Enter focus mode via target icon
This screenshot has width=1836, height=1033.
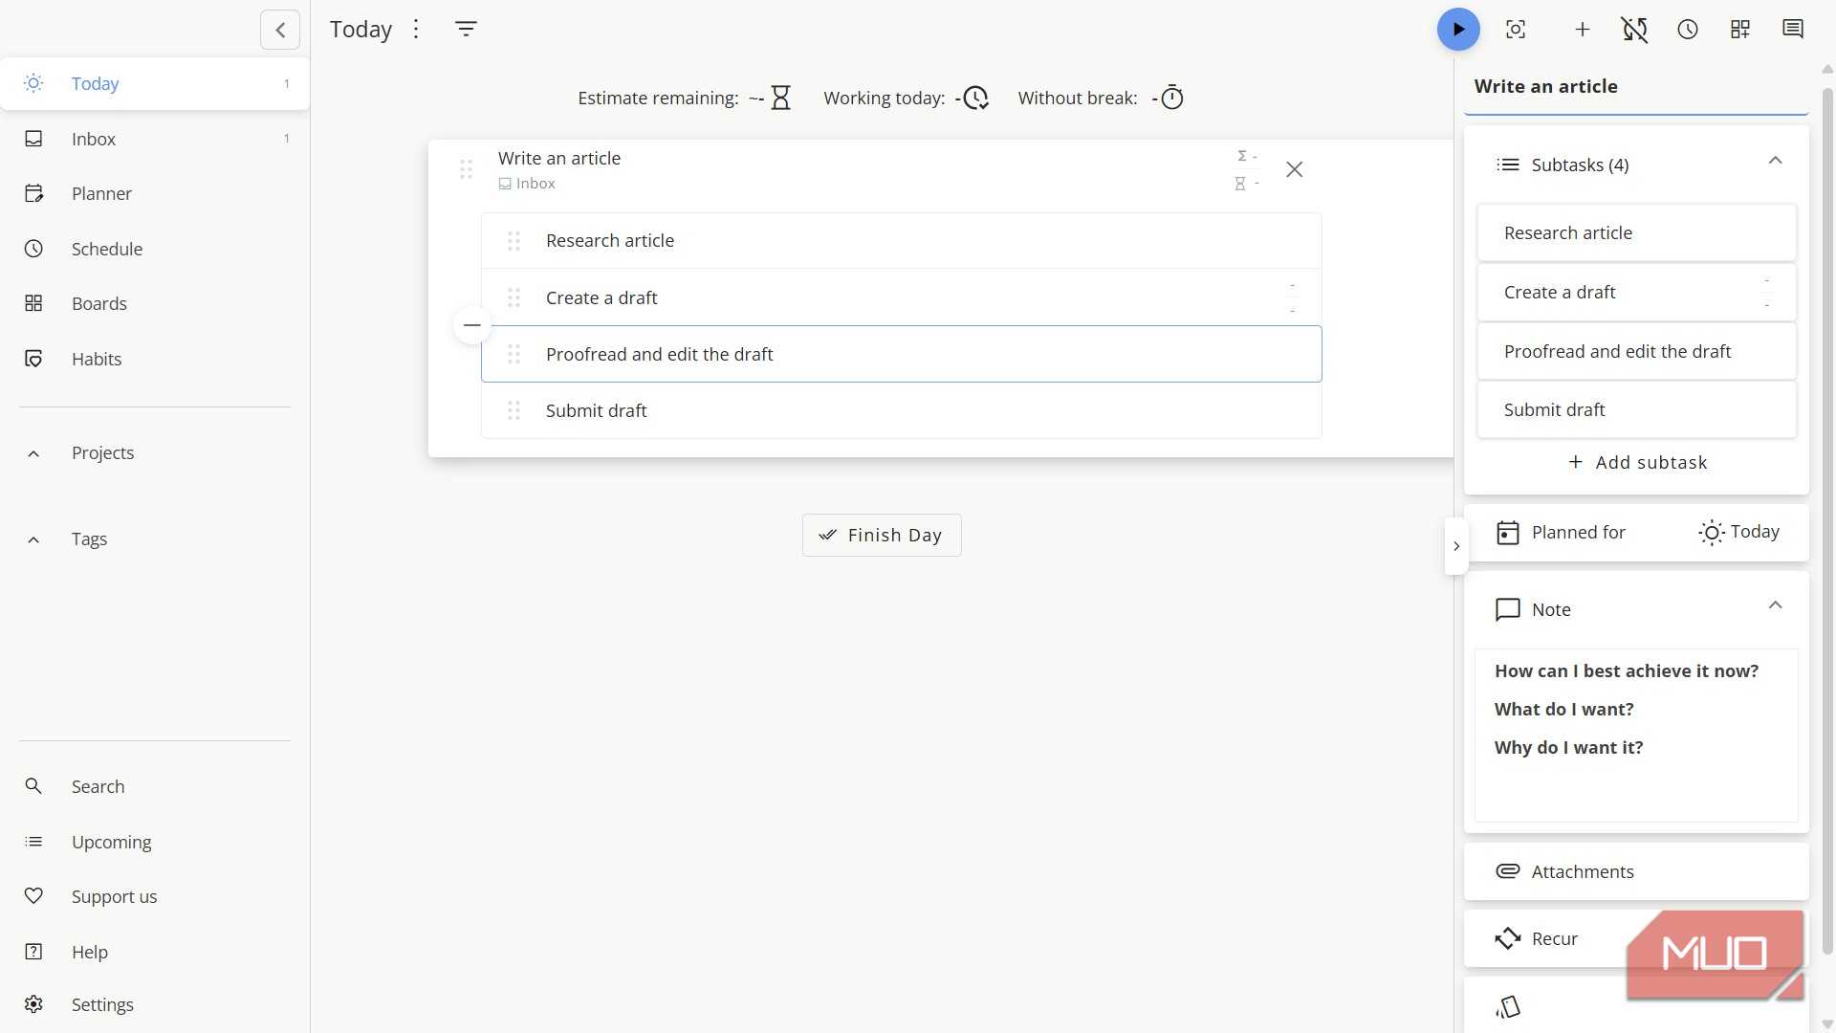click(1516, 29)
